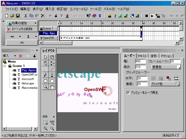Open the Control menu

[79, 9]
